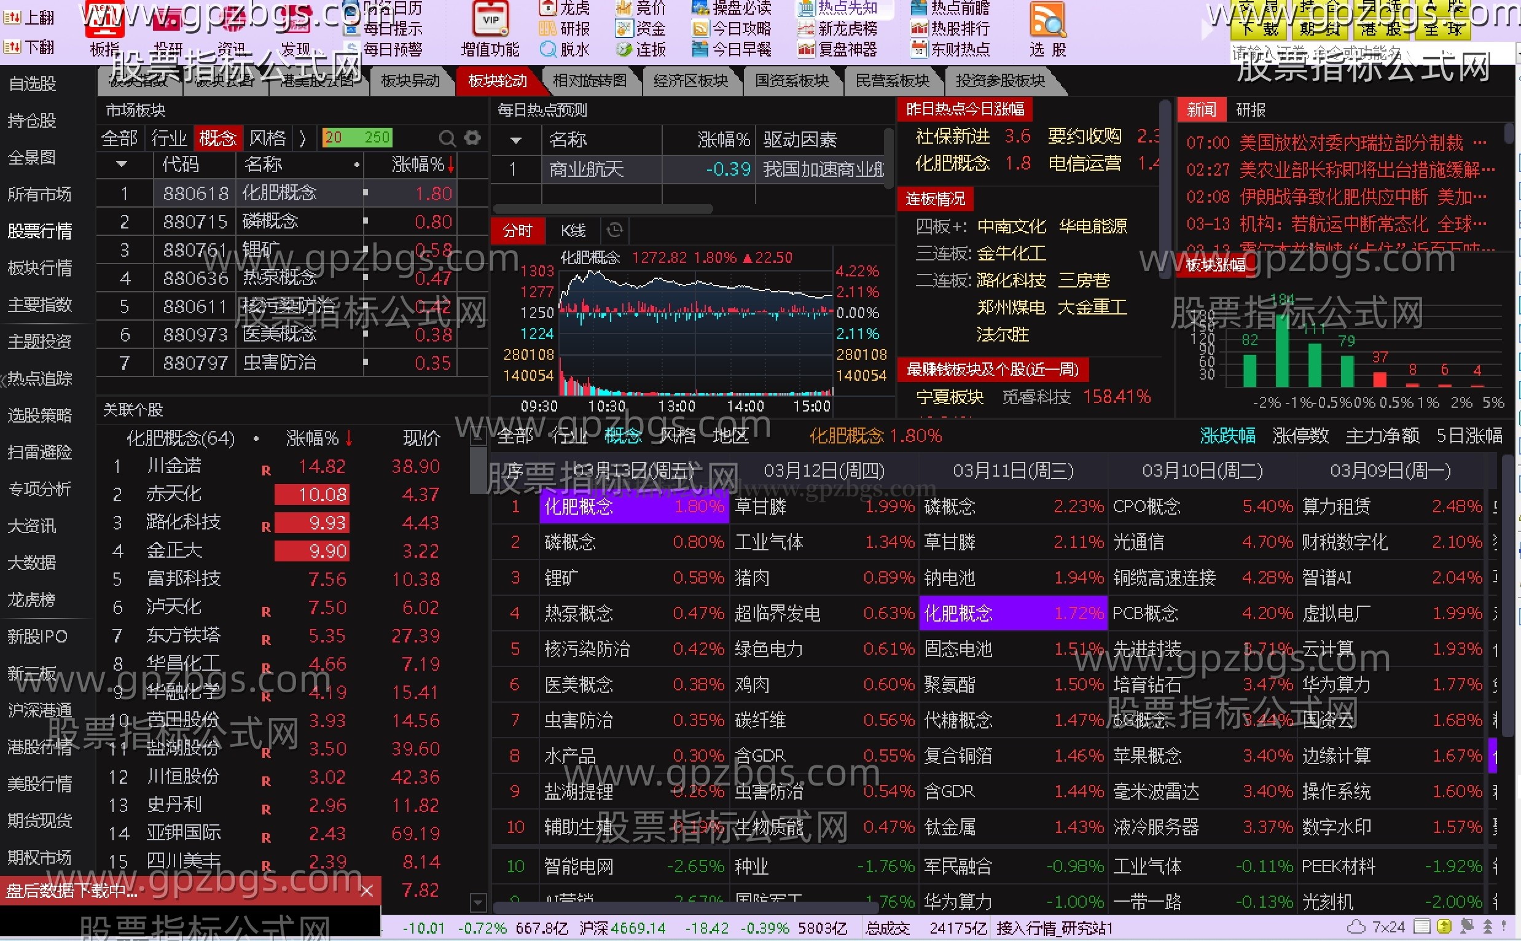Click the search magnifier in 市场板块 panel

(446, 138)
